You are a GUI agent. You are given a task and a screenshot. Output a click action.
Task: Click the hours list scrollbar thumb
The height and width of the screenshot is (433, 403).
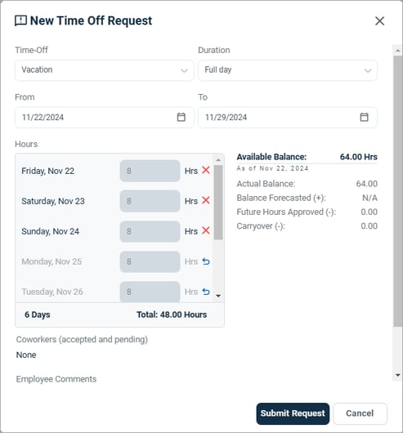pos(218,203)
